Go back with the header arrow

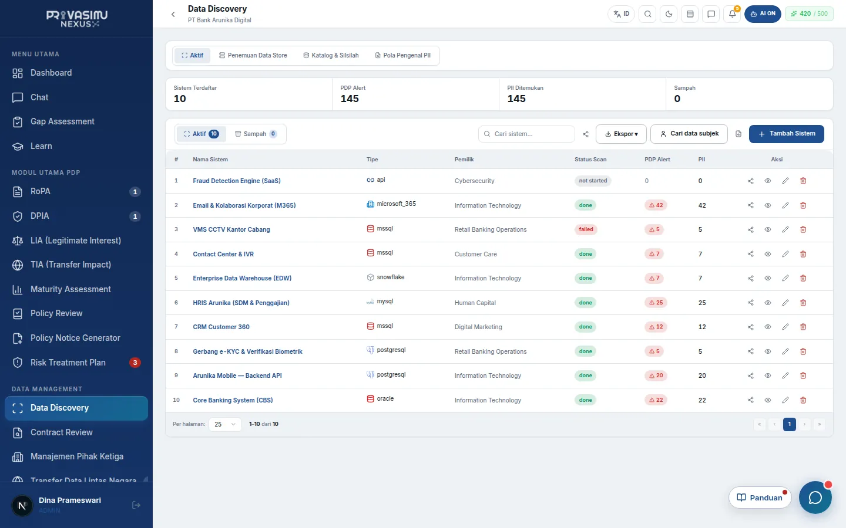click(x=173, y=14)
